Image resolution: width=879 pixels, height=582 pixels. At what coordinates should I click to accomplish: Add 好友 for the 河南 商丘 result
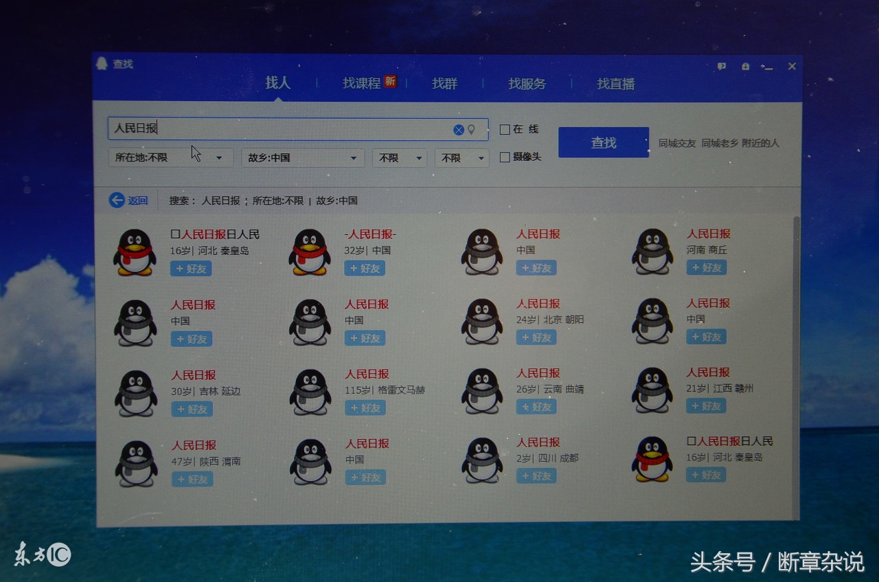706,268
